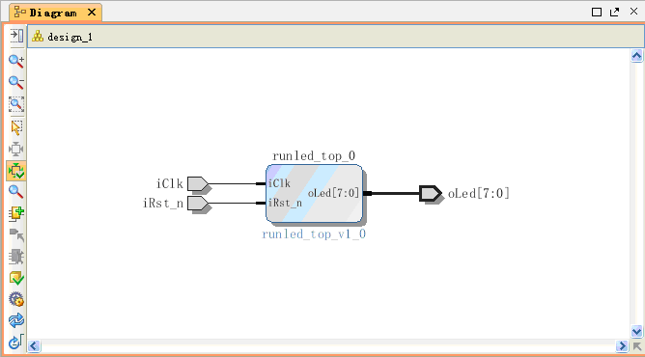The width and height of the screenshot is (645, 357).
Task: Click the canvas corner navigator arrow
Action: 637,346
